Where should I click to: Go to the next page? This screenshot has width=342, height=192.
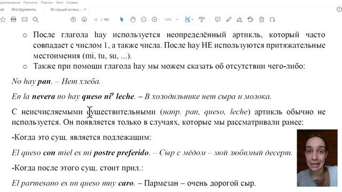pos(84,20)
